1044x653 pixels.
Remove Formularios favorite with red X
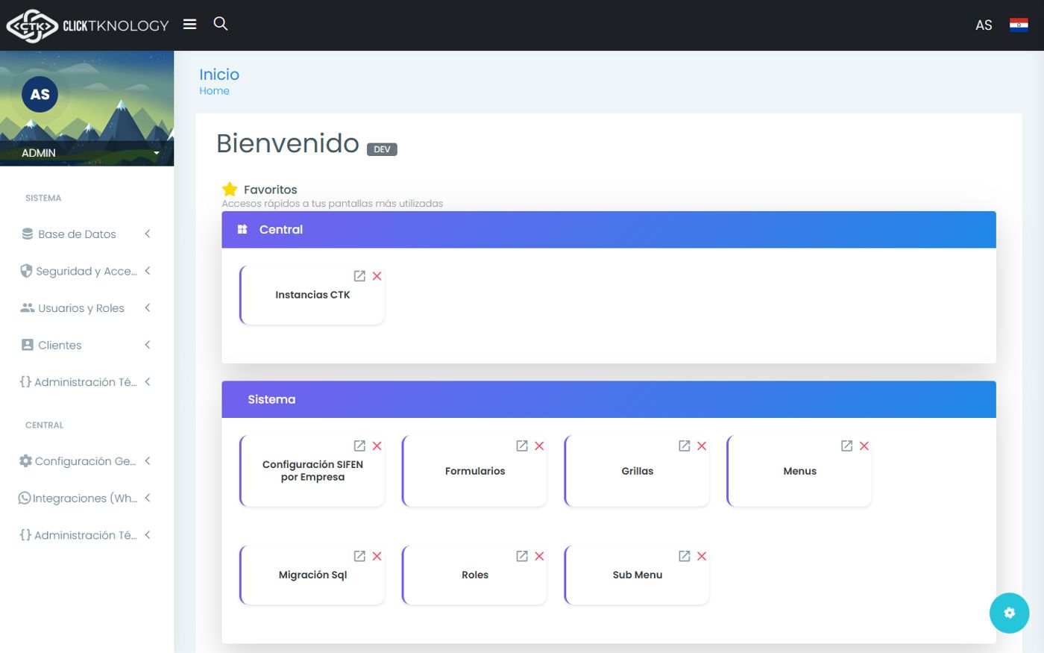[539, 446]
